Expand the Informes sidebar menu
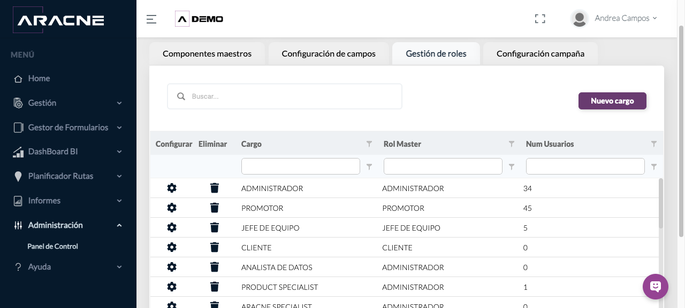685x308 pixels. [68, 201]
